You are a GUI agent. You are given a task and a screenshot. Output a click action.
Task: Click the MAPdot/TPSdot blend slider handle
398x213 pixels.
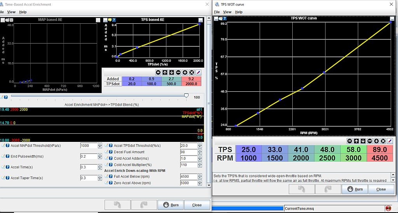[x=186, y=96]
